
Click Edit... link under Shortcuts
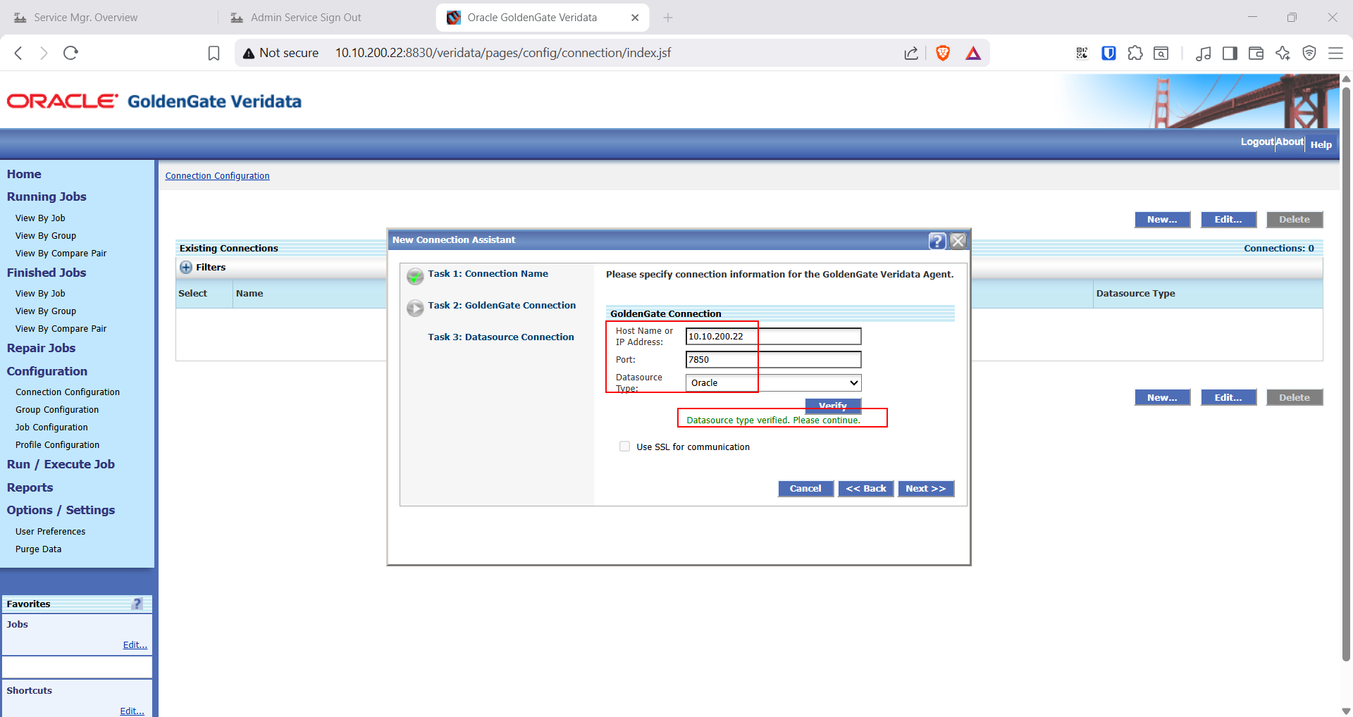132,711
